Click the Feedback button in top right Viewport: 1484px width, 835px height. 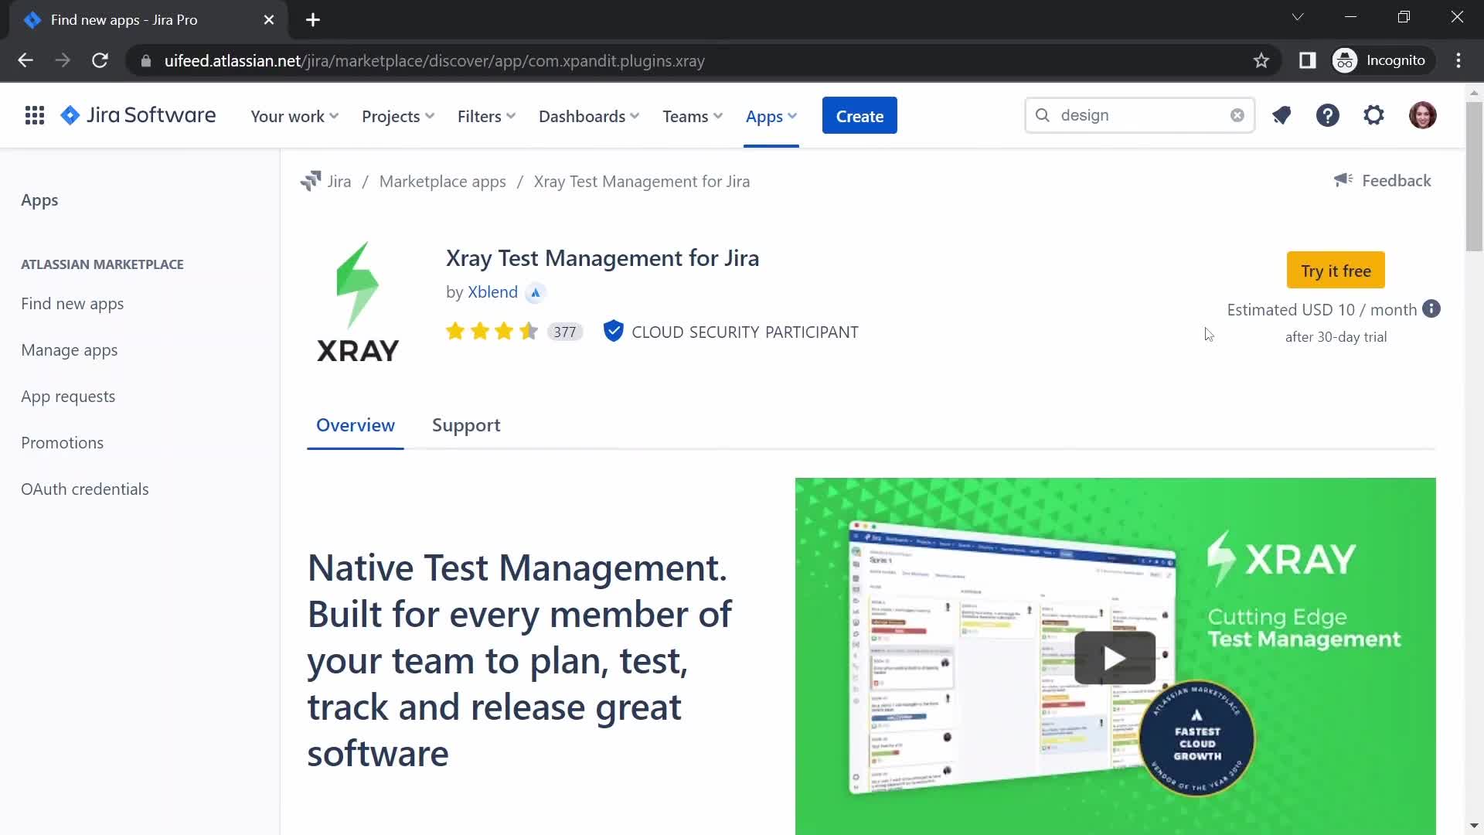click(x=1382, y=180)
